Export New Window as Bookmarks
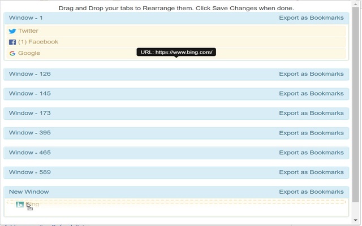This screenshot has height=226, width=362. click(311, 192)
